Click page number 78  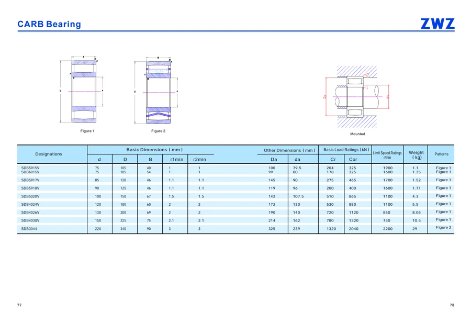[x=452, y=305]
